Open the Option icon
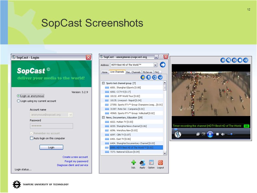Screen dimensions: 257x193 click(151, 162)
